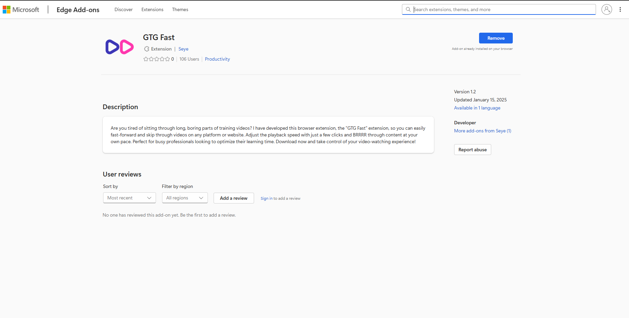Viewport: 629px width, 318px height.
Task: Click Available in 1 language link
Action: pyautogui.click(x=477, y=108)
